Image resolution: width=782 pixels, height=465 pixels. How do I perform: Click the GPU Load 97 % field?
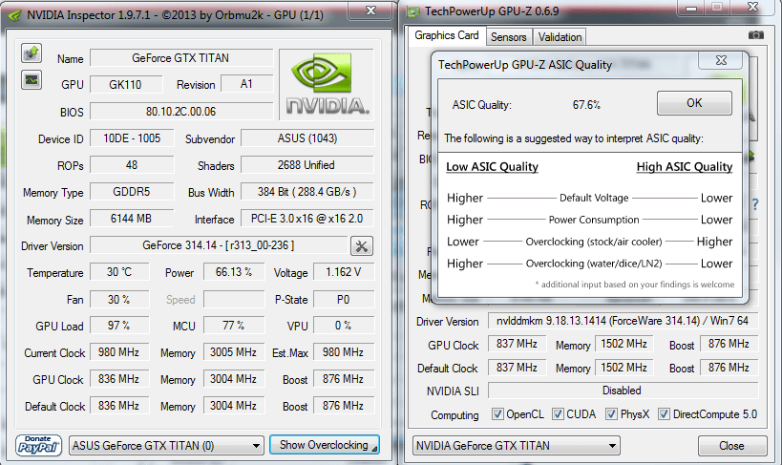click(119, 326)
